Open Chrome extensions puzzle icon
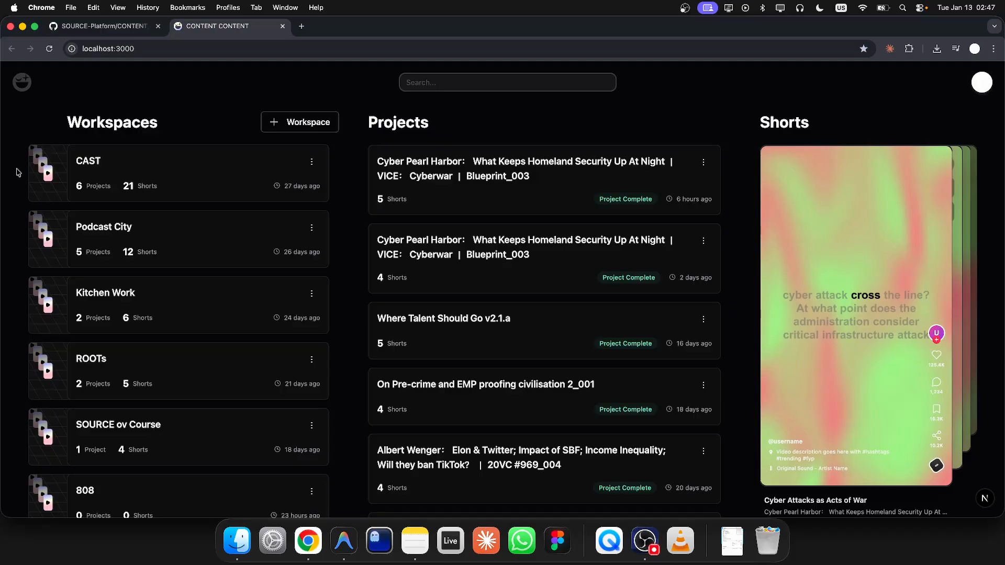Viewport: 1005px width, 565px height. (x=909, y=49)
